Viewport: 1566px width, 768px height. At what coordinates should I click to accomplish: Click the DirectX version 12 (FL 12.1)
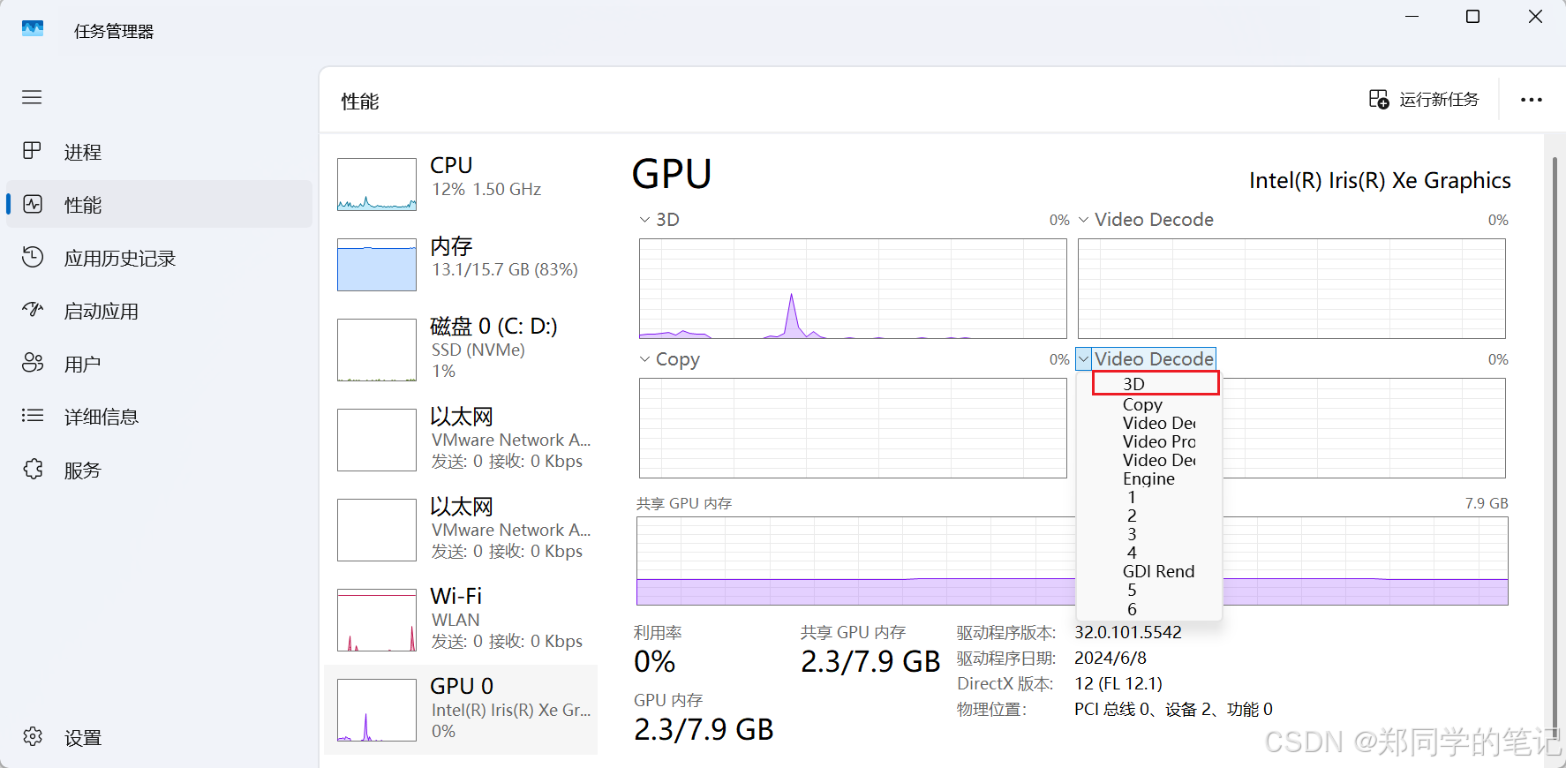coord(1118,683)
